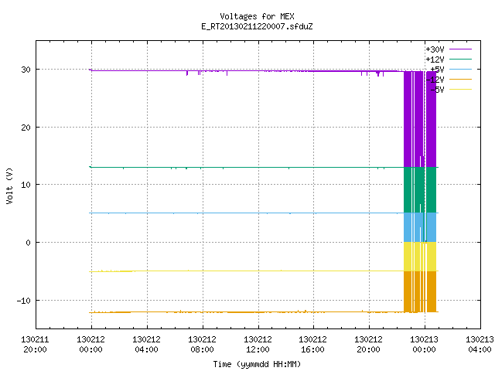Click the 'Time (yymmdd HH:MM)' x-axis label
Viewport: 495px width, 371px height.
click(x=257, y=364)
